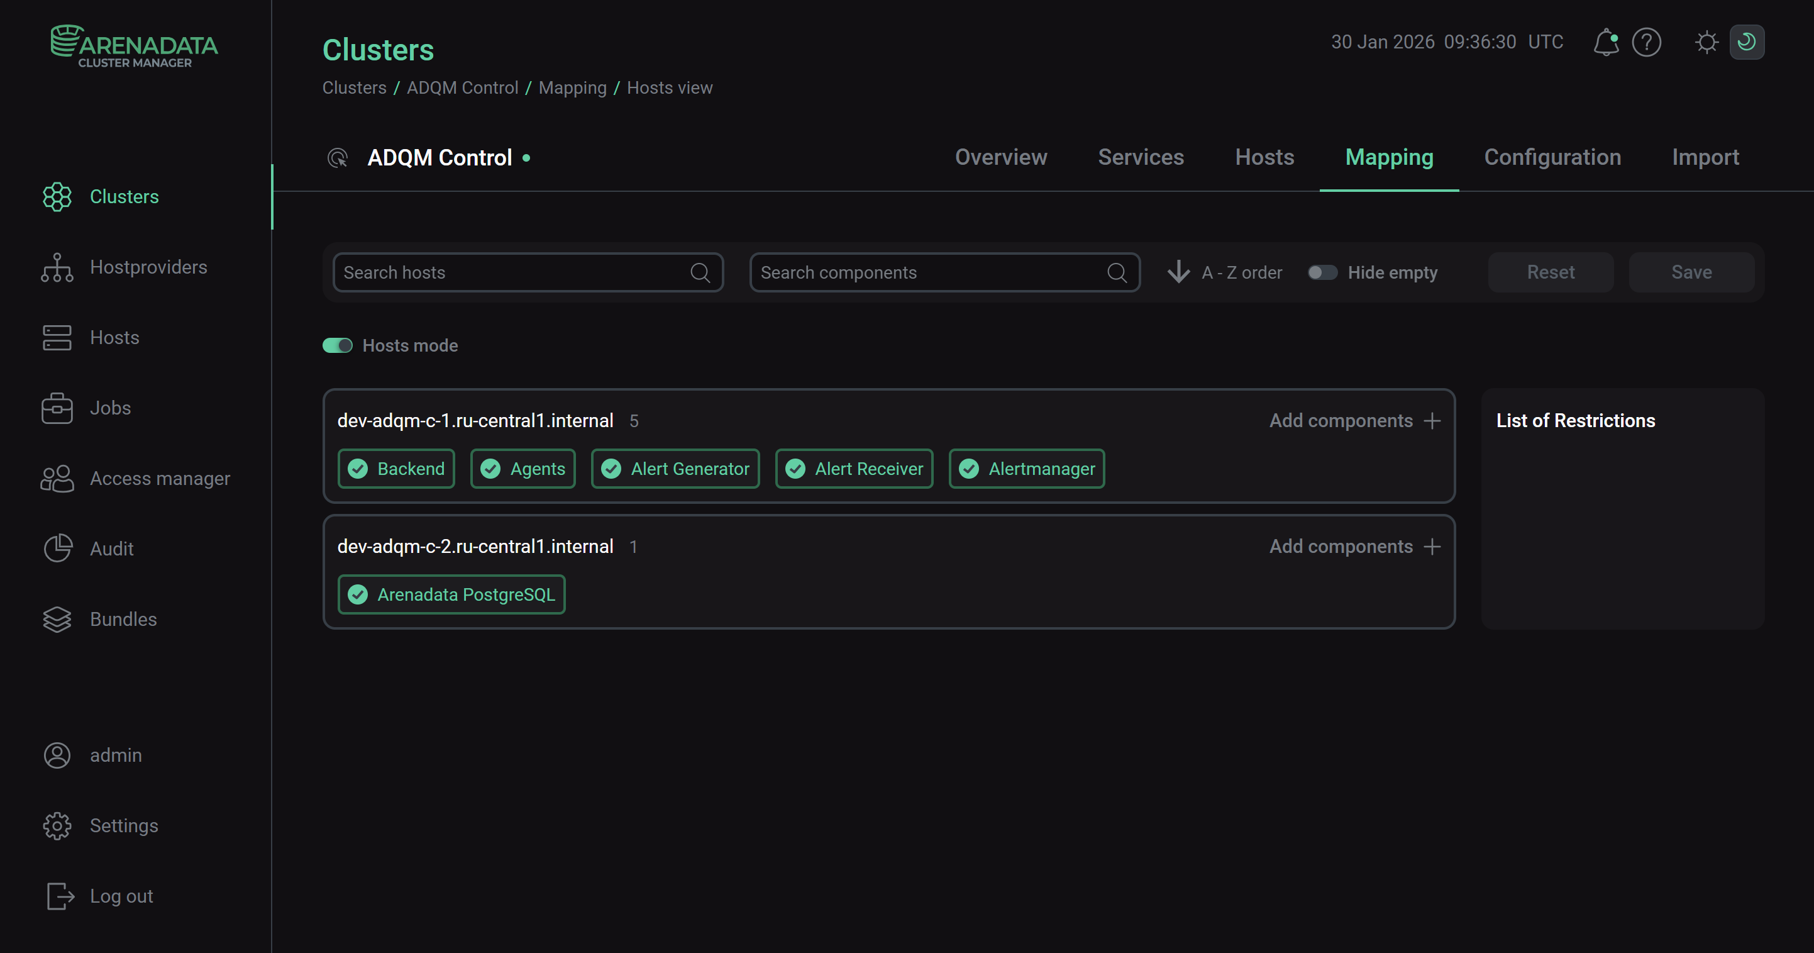This screenshot has width=1814, height=953.
Task: Click the Hostproviders sidebar icon
Action: click(x=57, y=267)
